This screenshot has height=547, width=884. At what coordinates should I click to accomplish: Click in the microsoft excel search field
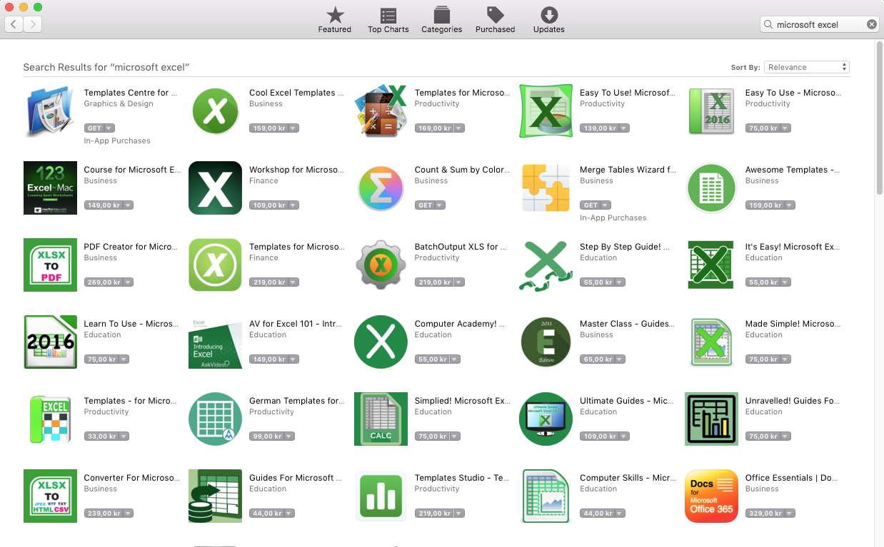click(x=819, y=24)
